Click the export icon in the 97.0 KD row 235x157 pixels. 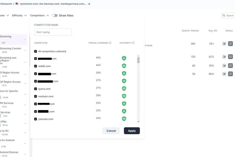(x=231, y=66)
